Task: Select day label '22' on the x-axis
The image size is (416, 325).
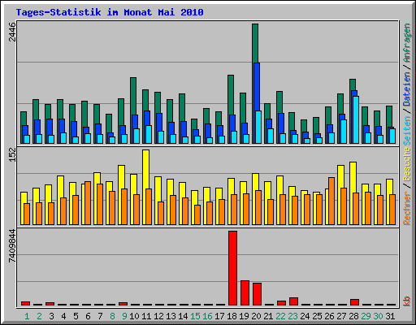Action: click(x=280, y=316)
